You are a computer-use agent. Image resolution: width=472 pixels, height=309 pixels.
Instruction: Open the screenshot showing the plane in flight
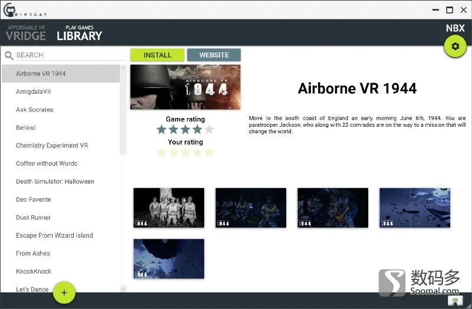pos(415,208)
